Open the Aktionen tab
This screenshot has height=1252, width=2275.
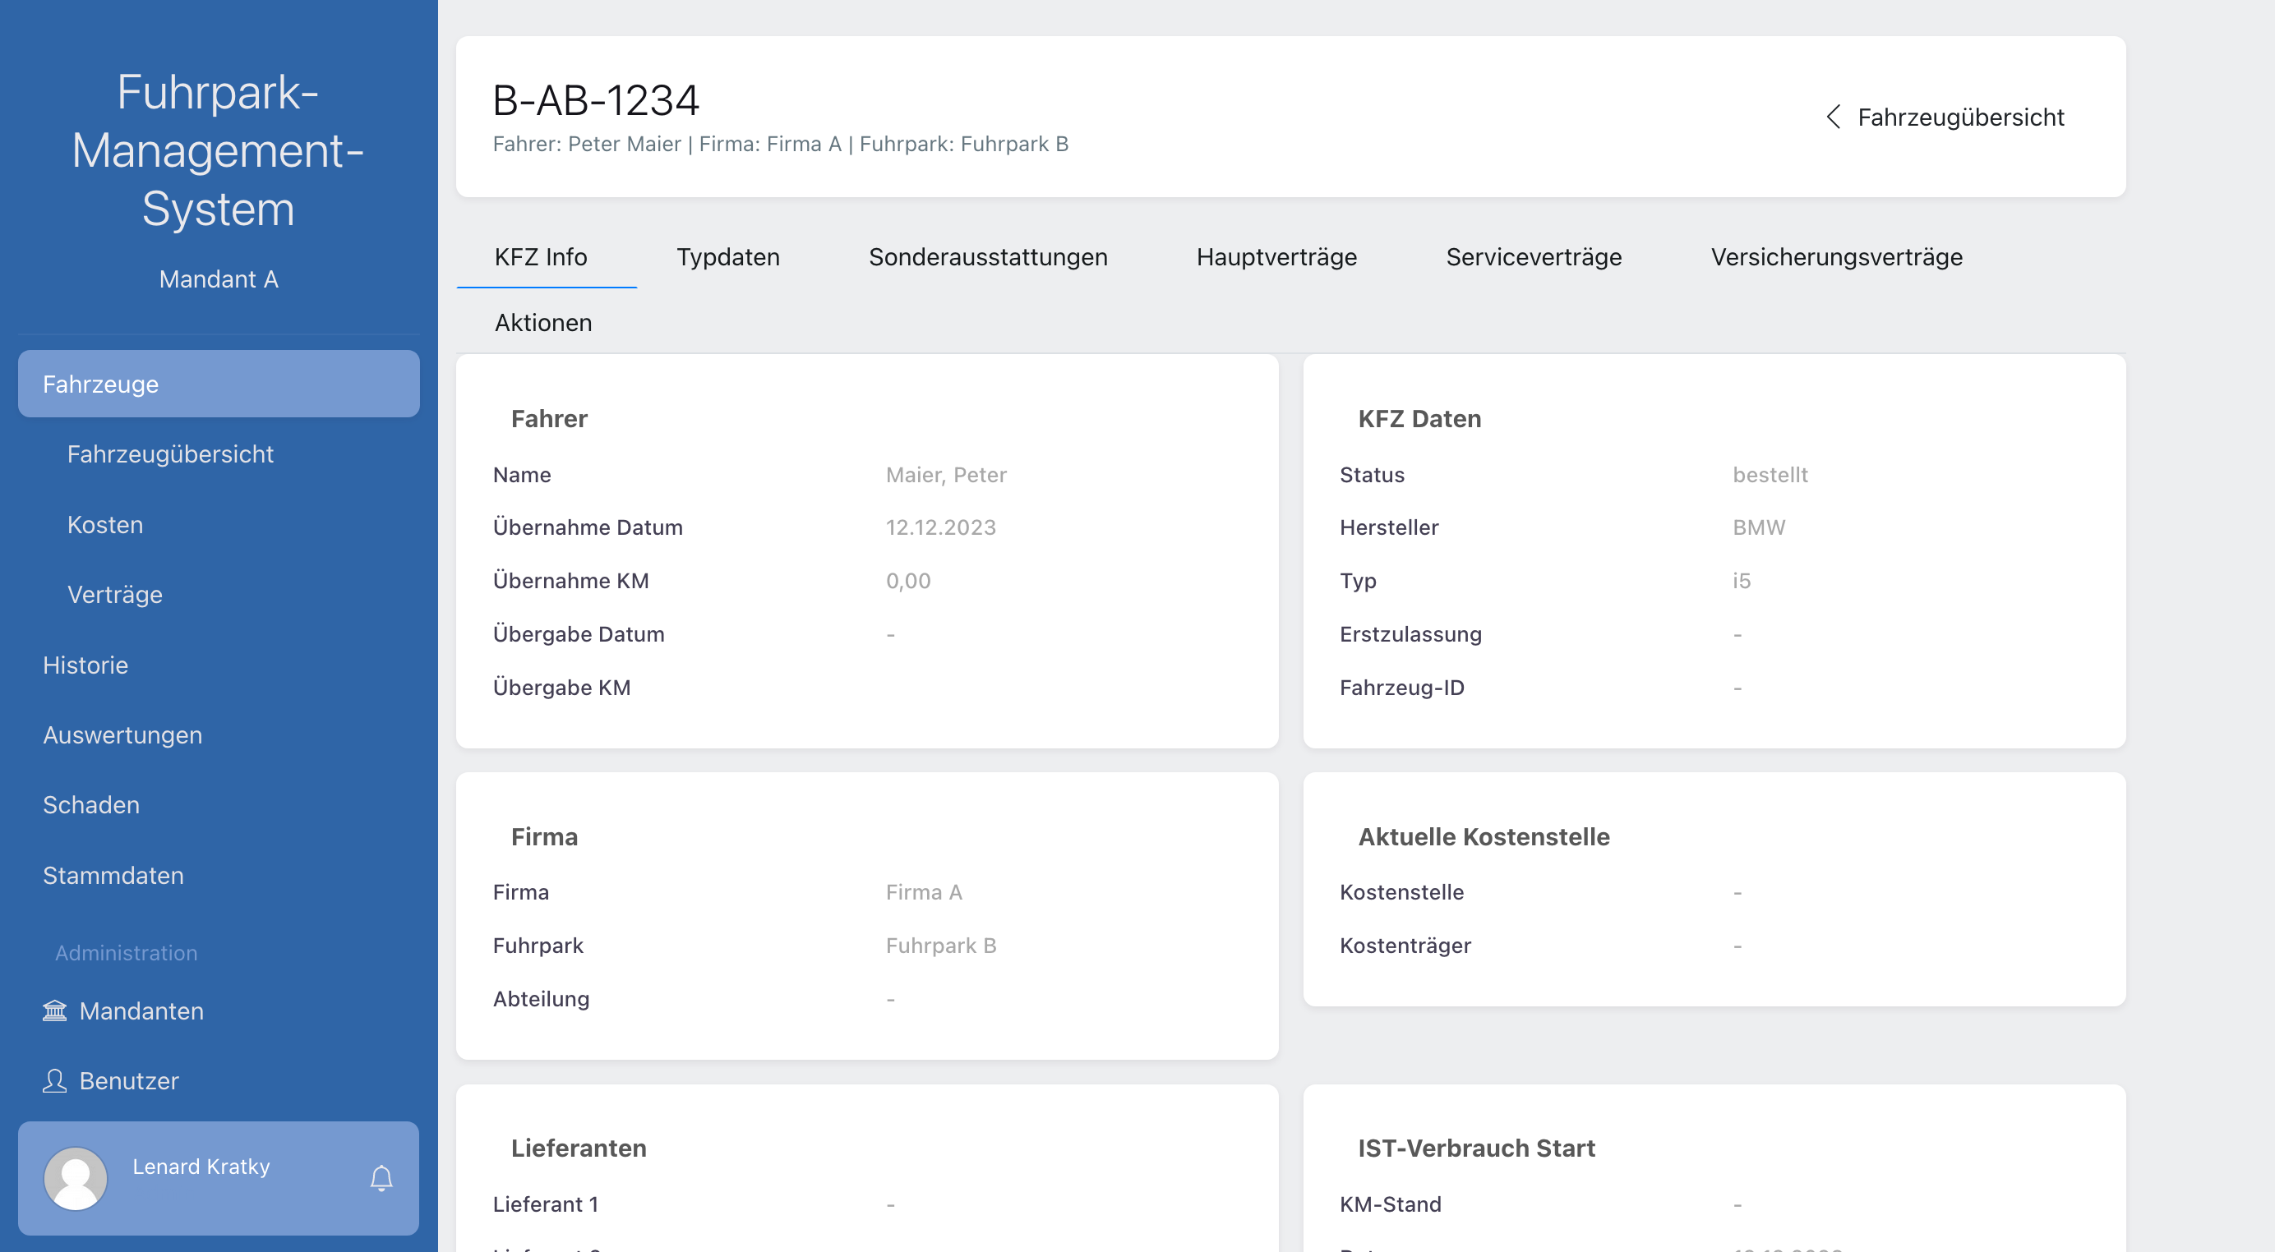coord(543,322)
